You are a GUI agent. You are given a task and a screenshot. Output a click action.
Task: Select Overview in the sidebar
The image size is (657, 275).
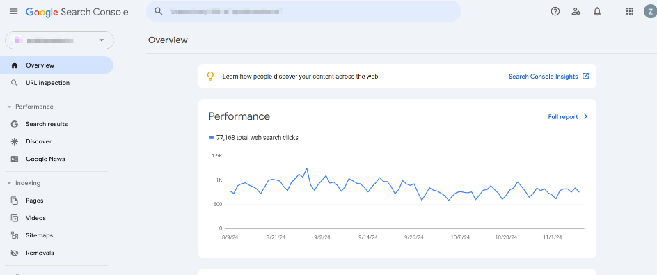[x=56, y=65]
